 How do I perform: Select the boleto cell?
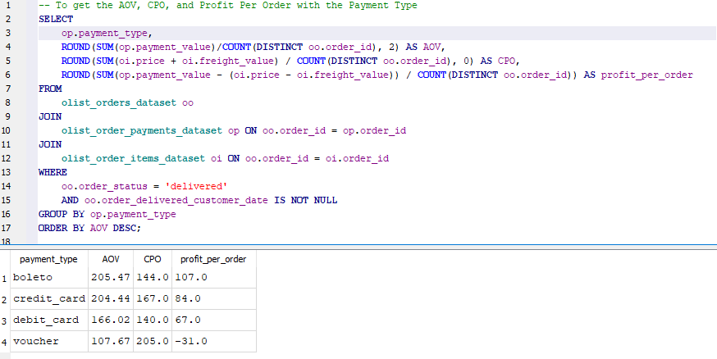(x=49, y=277)
